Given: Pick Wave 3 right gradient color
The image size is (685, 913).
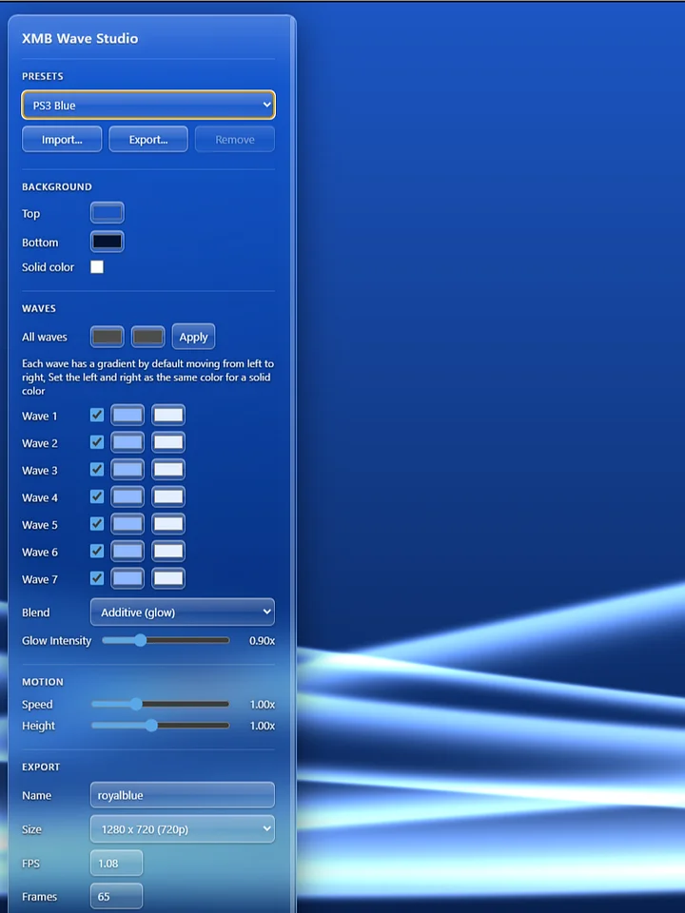Looking at the screenshot, I should coord(168,469).
